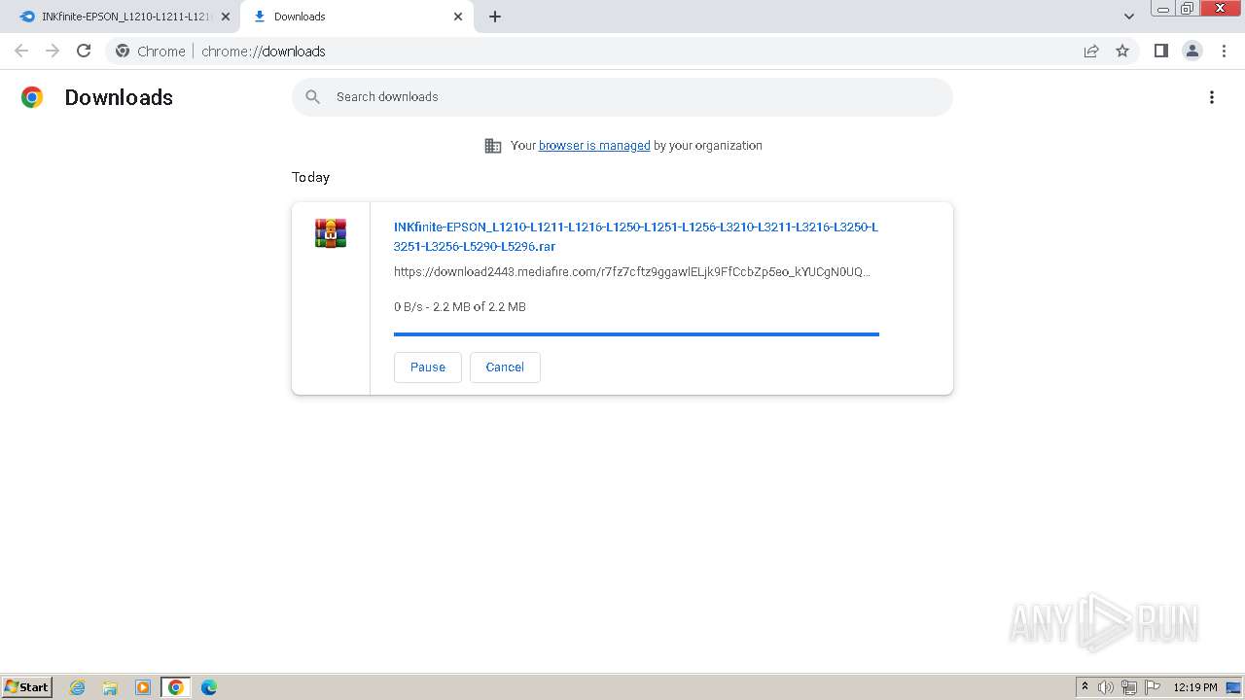Viewport: 1245px width, 700px height.
Task: Open File Explorer from taskbar
Action: (110, 687)
